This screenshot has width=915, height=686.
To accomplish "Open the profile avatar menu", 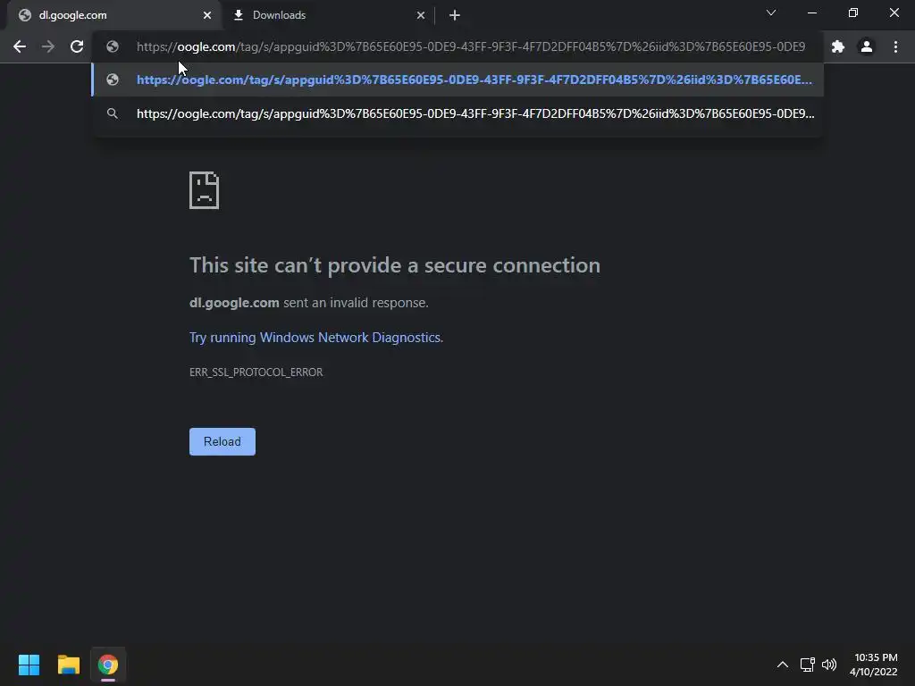I will pyautogui.click(x=866, y=46).
